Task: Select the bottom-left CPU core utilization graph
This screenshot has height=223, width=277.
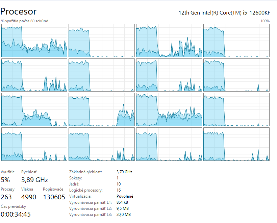Action: point(34,144)
